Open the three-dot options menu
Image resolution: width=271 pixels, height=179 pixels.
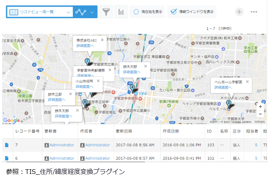click(x=254, y=12)
